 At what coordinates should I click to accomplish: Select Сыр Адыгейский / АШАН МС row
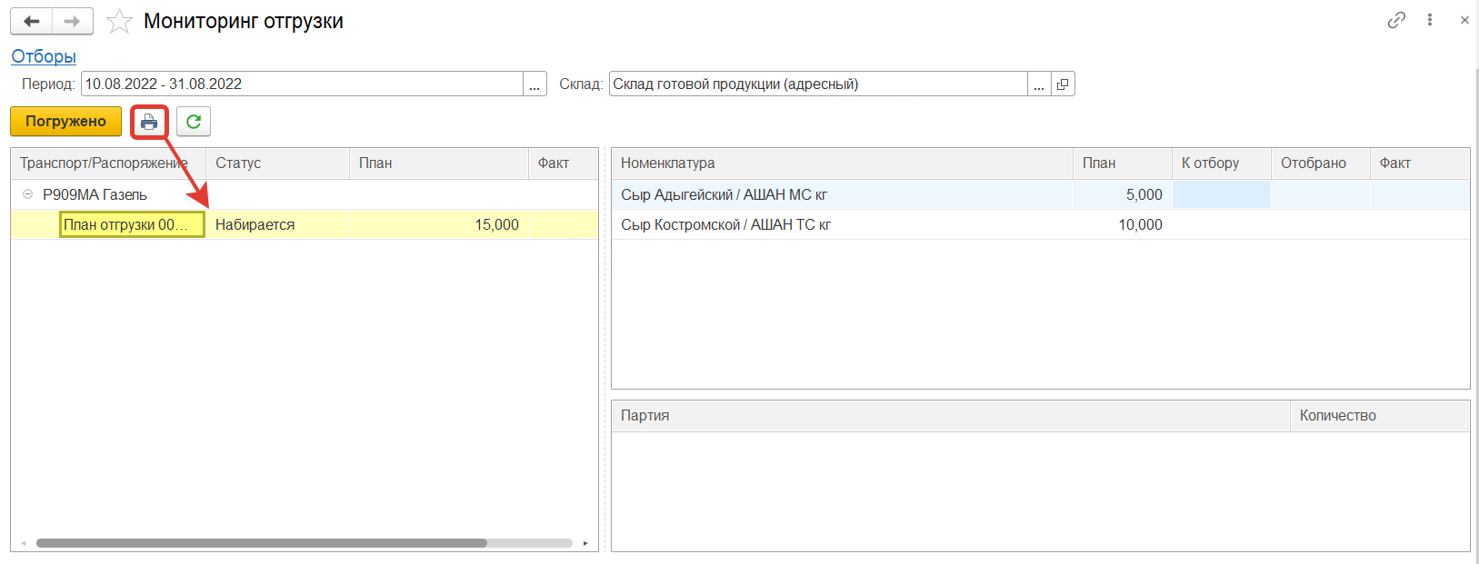tap(724, 194)
